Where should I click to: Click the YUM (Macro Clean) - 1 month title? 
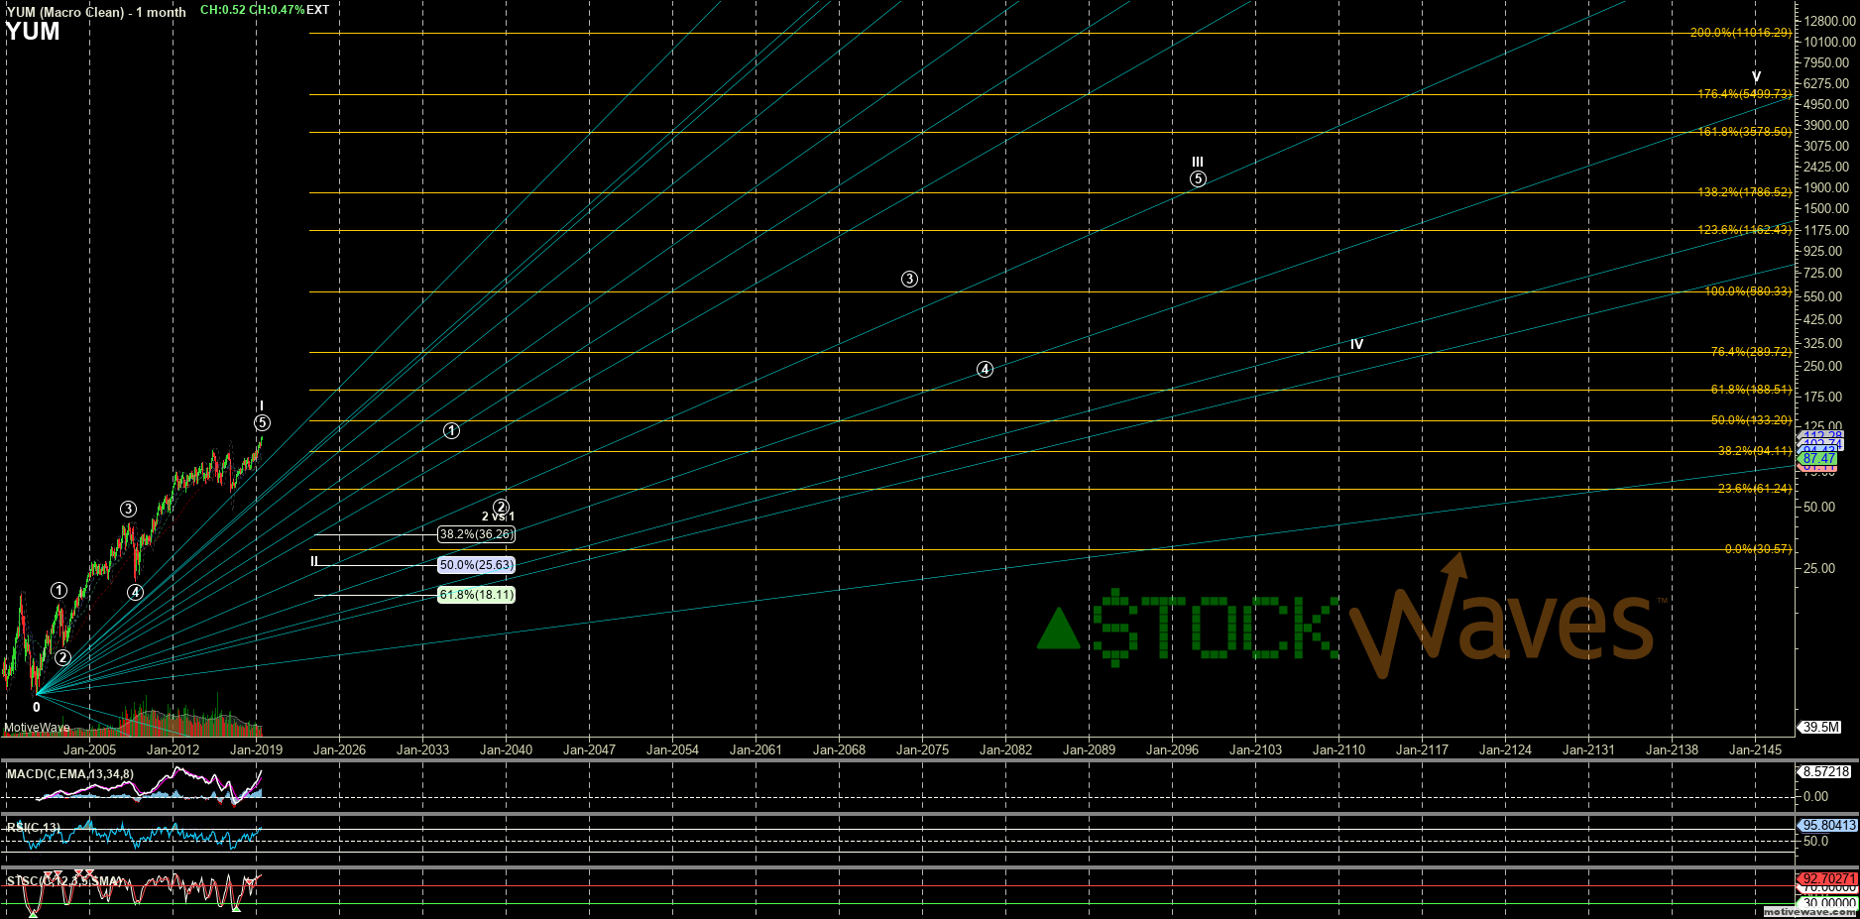tap(96, 12)
